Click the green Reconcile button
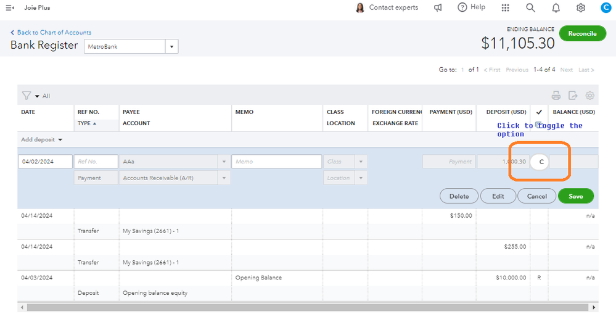Screen dimensions: 616x314 (582, 33)
